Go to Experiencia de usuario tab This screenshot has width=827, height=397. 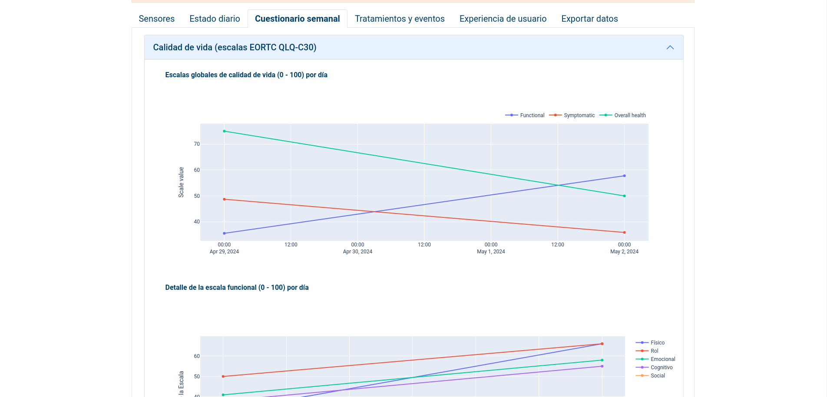click(503, 19)
